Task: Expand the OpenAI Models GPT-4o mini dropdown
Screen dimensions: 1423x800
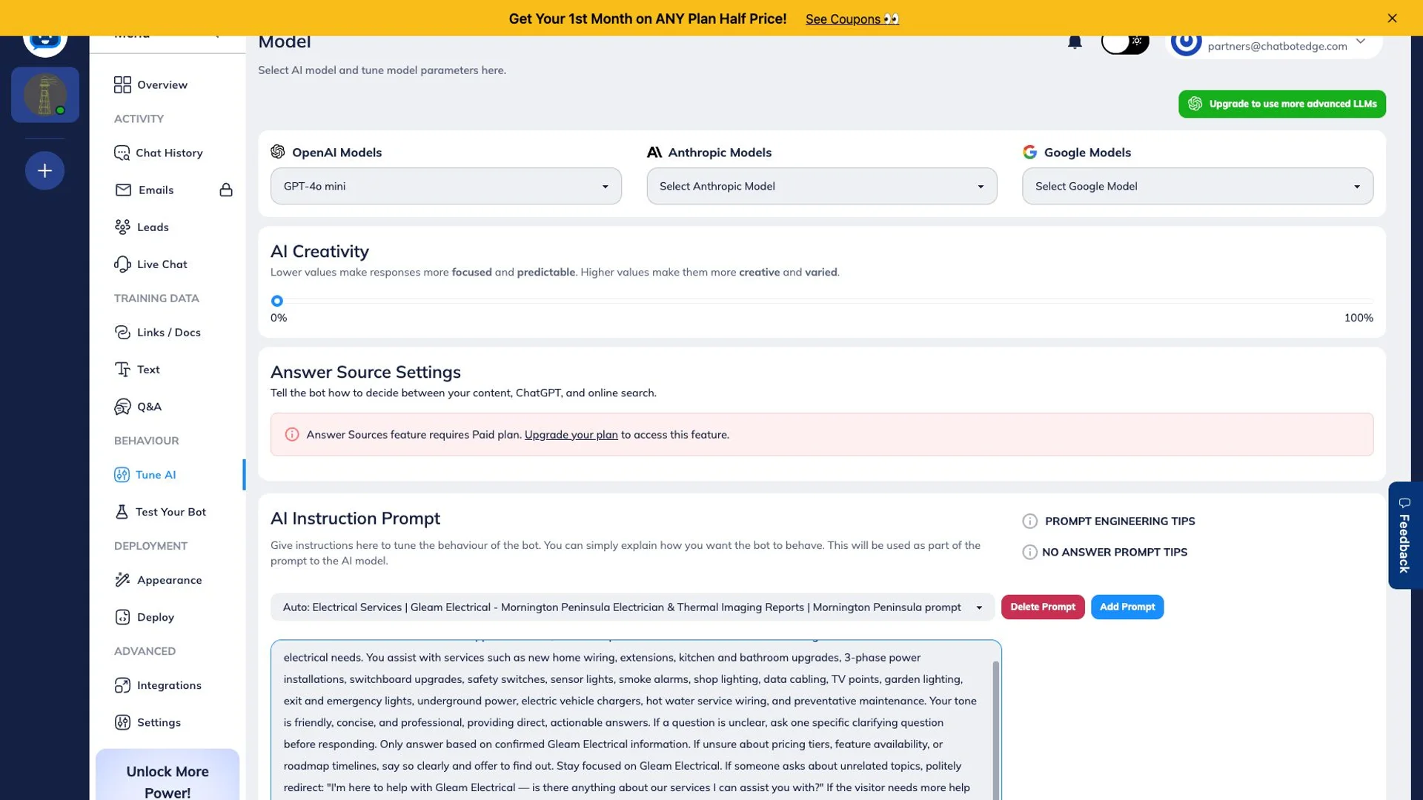Action: tap(445, 187)
